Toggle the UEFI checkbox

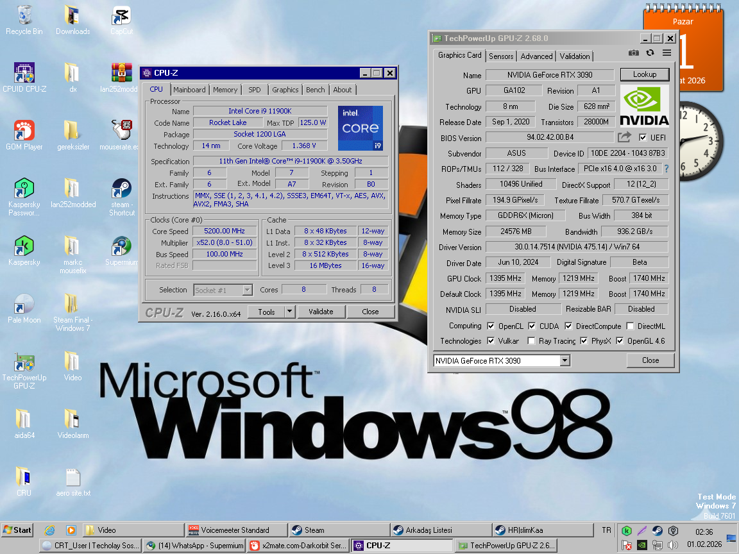642,137
